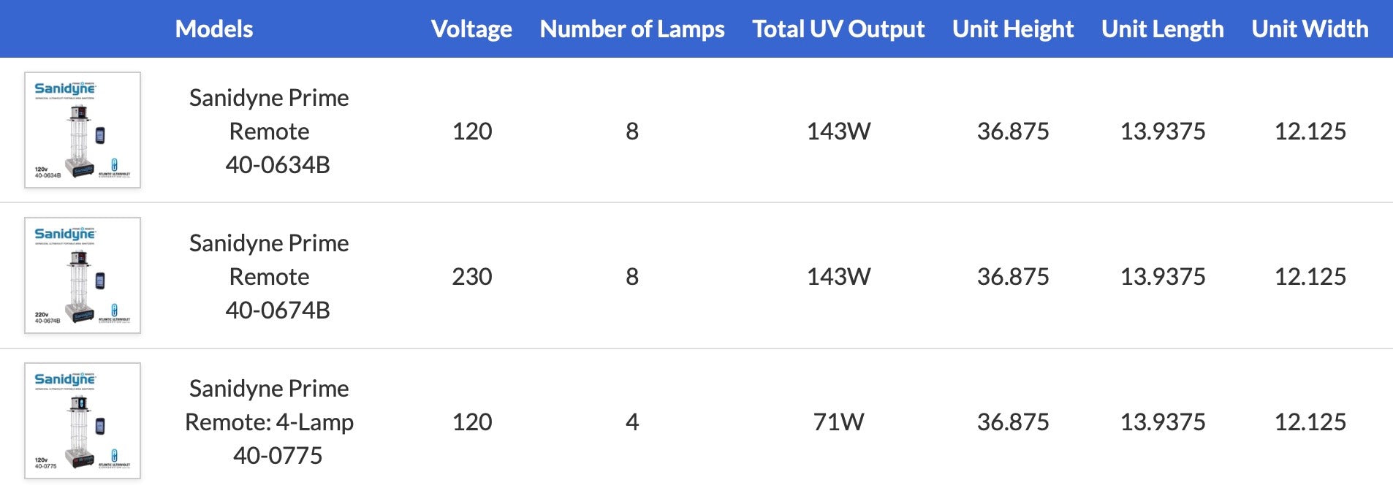Select the 71W total UV output cell
Screen dimensions: 1393x488
[x=838, y=422]
